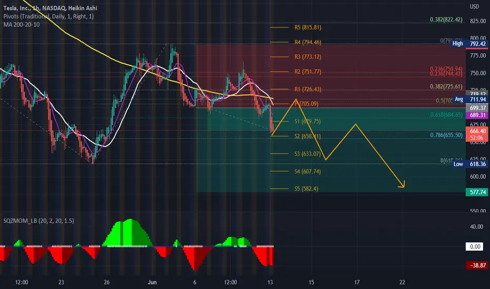The width and height of the screenshot is (490, 289).
Task: Click the 600.00 price axis label
Action: click(478, 177)
